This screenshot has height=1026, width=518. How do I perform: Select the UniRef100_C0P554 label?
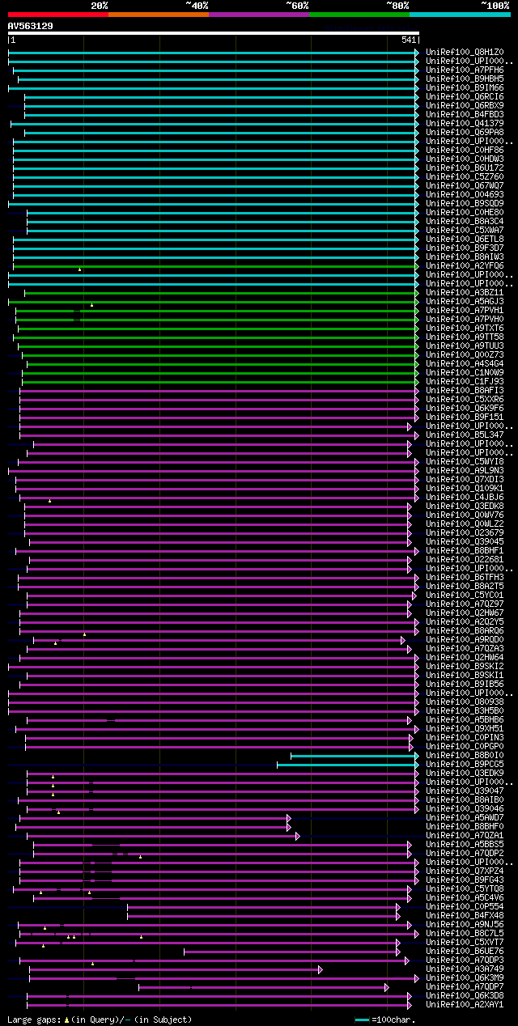465,907
